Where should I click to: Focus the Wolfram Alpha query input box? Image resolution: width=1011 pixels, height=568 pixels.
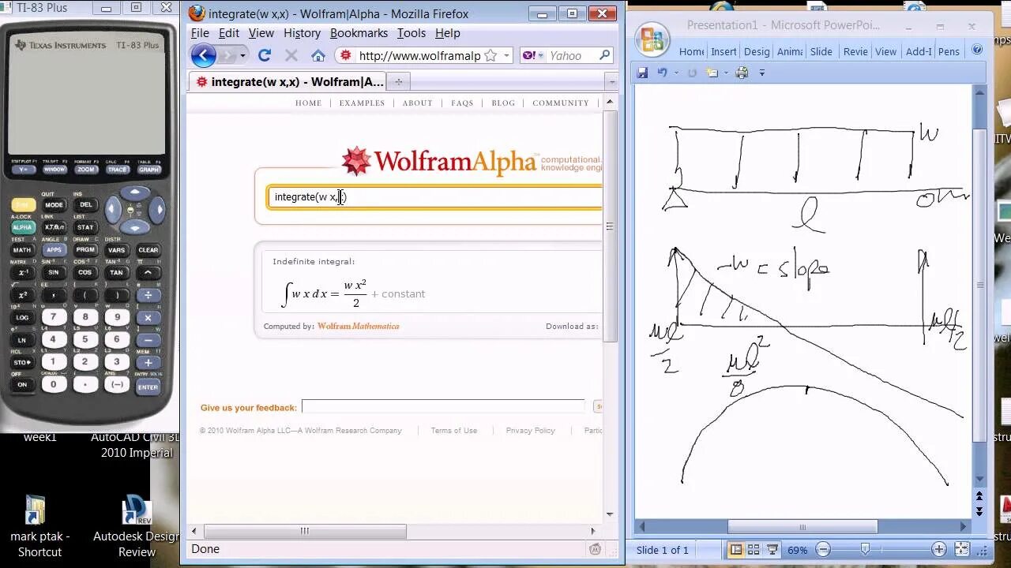[x=435, y=197]
